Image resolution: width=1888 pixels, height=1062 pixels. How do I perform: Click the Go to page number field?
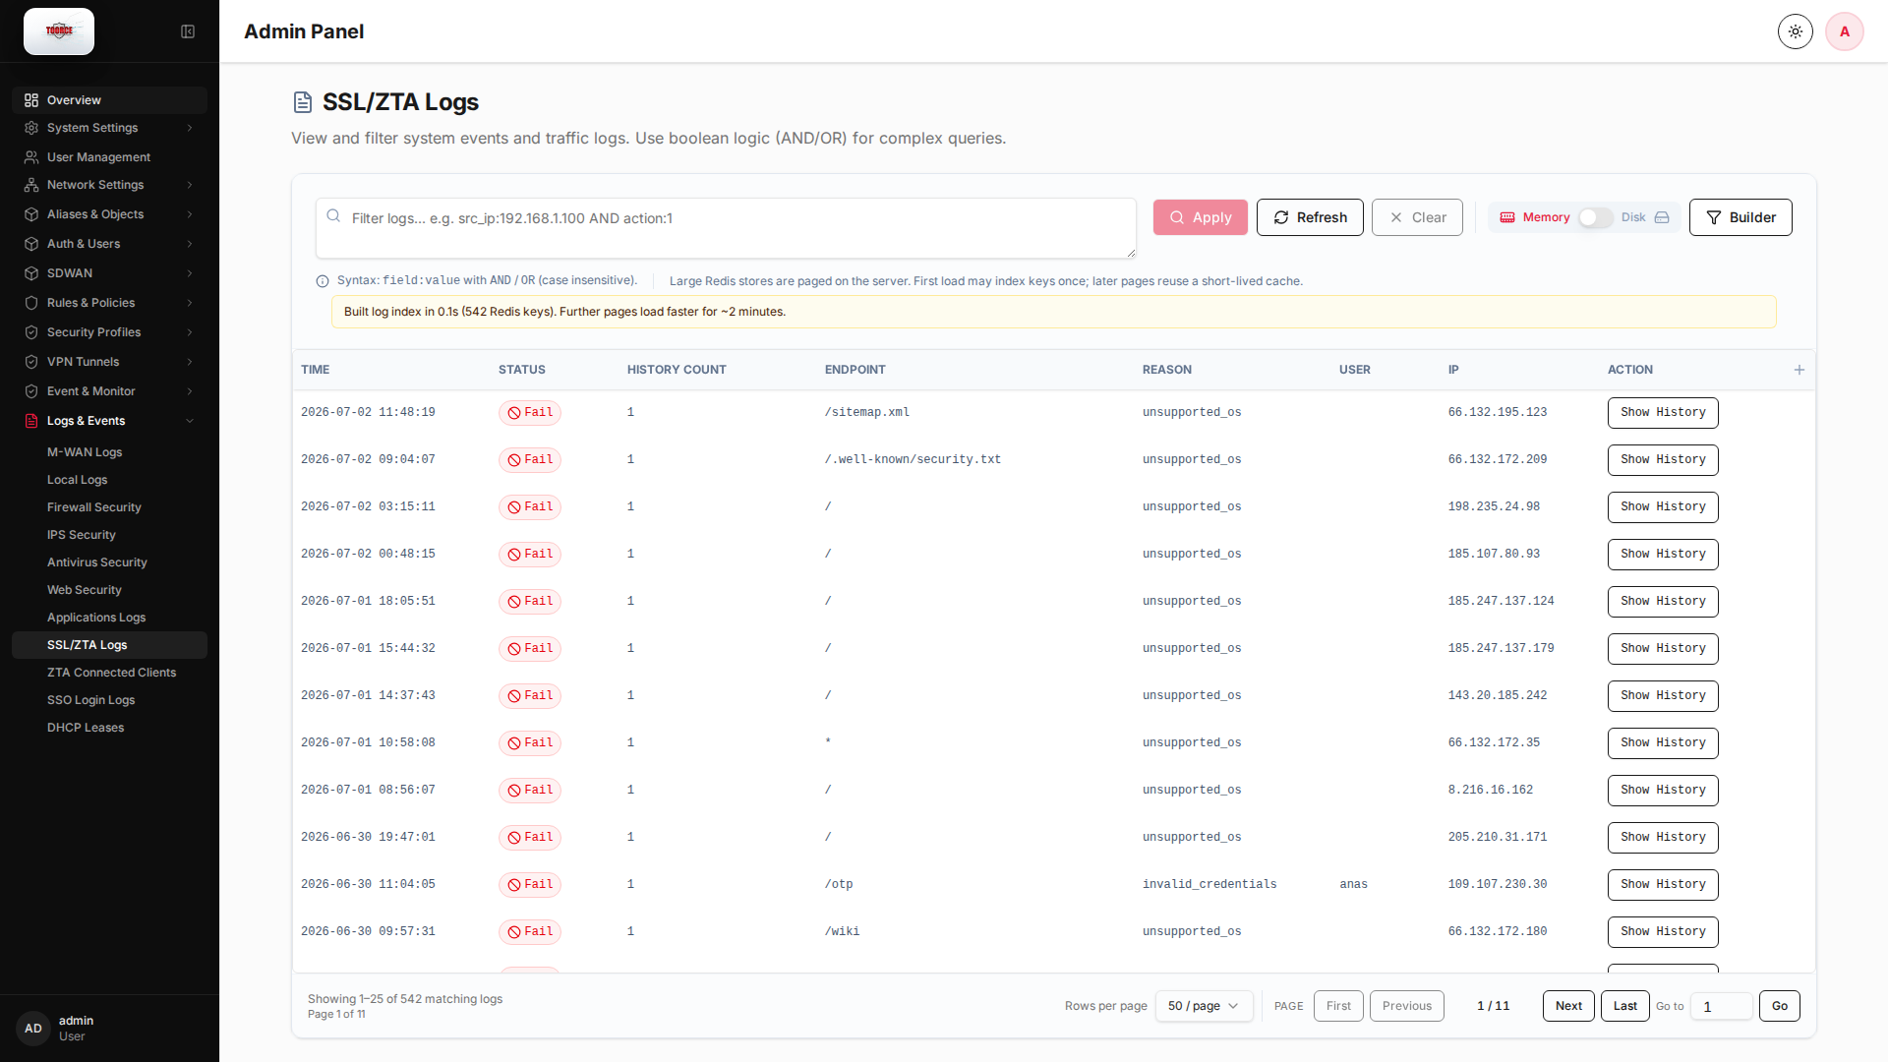click(1721, 1006)
